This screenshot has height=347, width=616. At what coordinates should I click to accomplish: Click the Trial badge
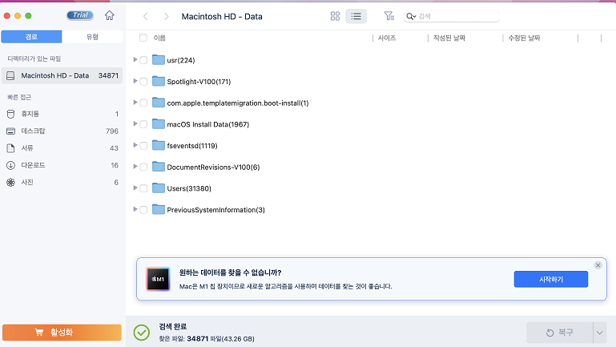coord(80,15)
